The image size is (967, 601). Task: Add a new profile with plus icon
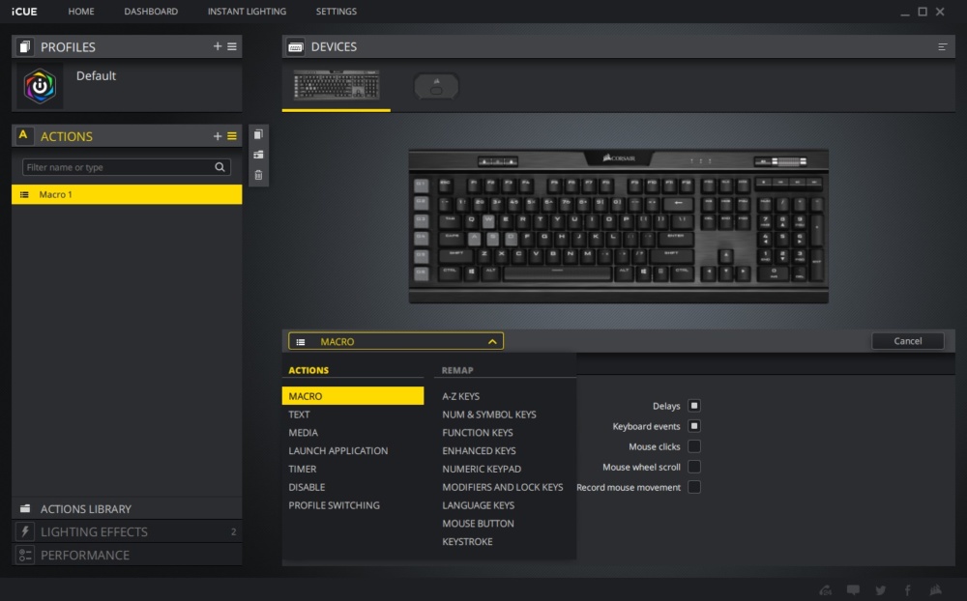(217, 46)
